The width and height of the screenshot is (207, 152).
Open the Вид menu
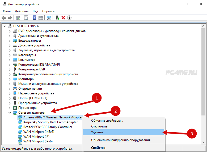point(35,11)
